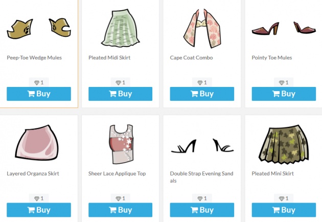Open the Pointy Toe Mules title link

coord(272,58)
